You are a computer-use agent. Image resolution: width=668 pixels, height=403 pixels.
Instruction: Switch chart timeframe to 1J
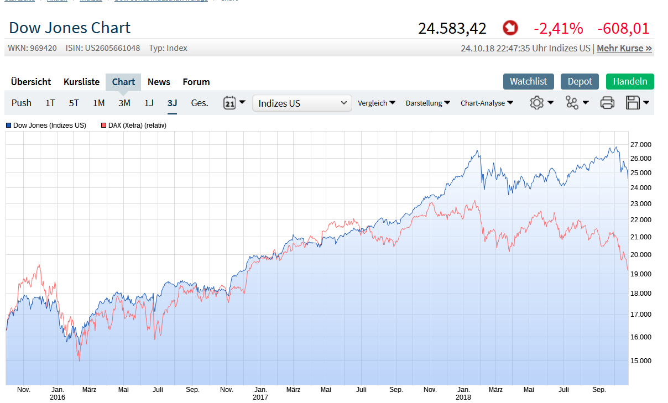(149, 103)
